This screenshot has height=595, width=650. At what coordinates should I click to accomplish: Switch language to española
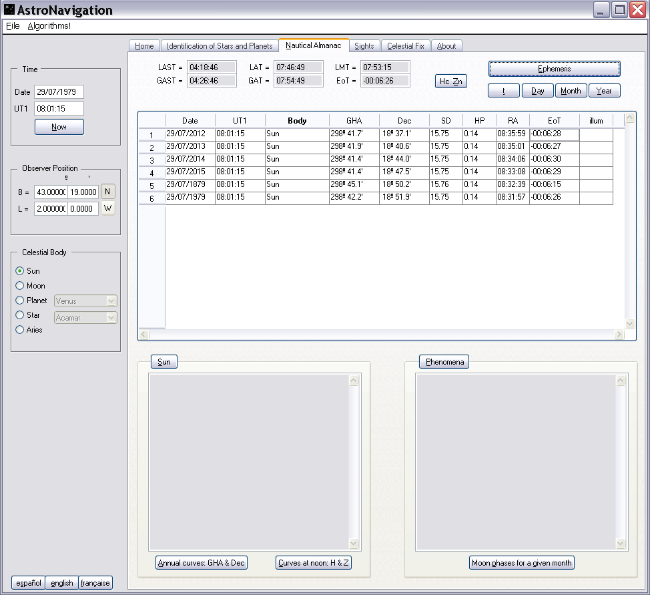[x=28, y=583]
